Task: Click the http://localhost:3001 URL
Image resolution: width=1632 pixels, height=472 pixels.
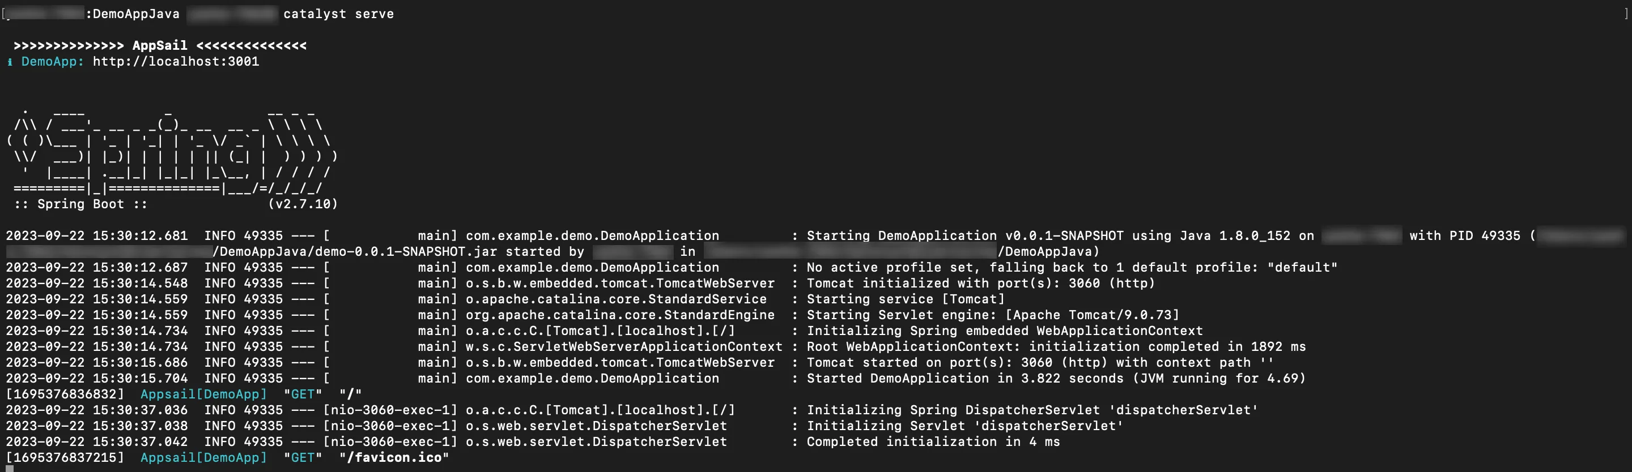Action: coord(176,61)
